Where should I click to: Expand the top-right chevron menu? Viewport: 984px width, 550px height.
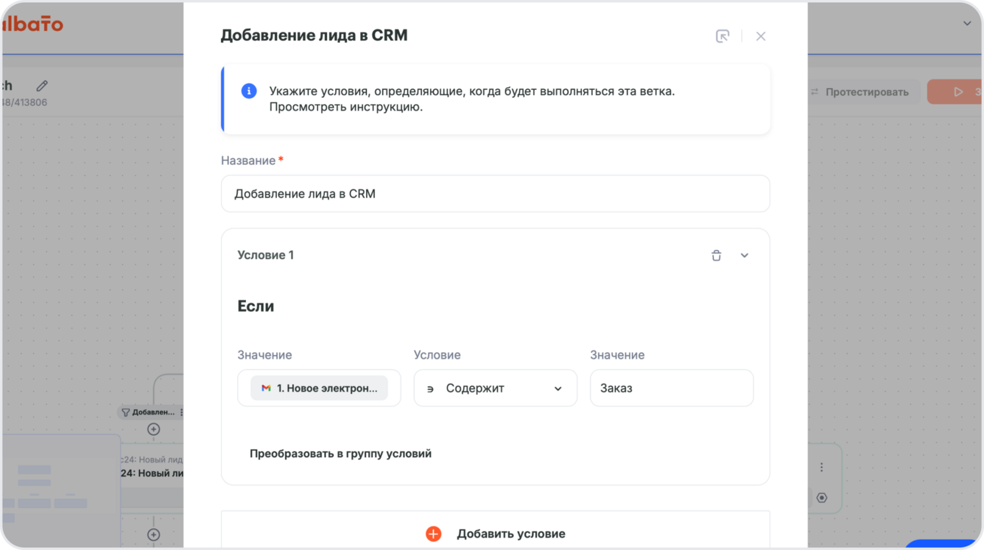click(967, 23)
